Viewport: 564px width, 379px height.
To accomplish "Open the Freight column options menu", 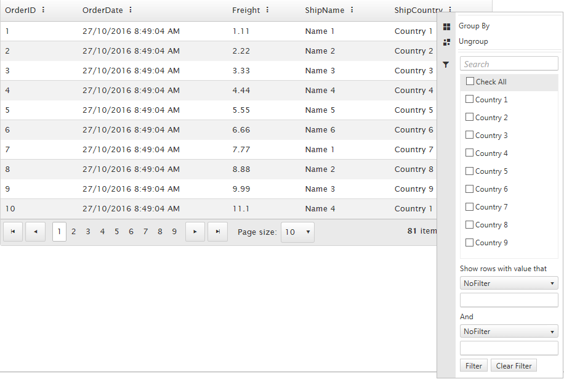I will tap(267, 10).
